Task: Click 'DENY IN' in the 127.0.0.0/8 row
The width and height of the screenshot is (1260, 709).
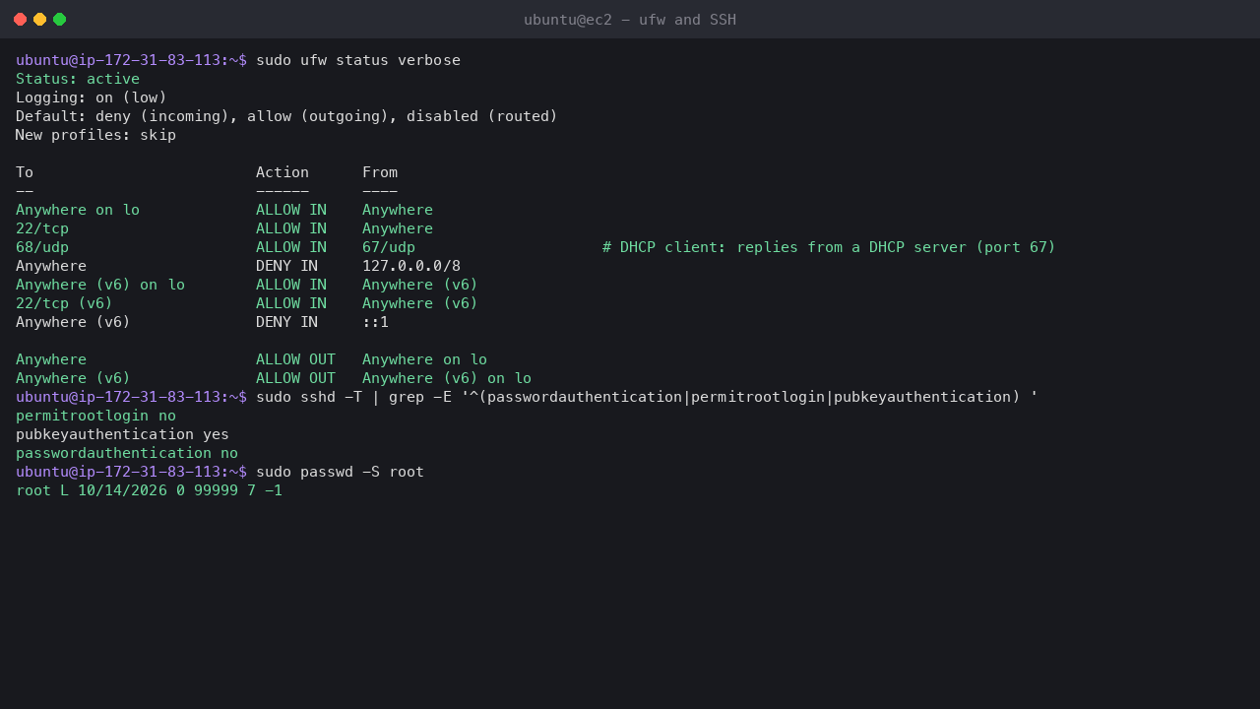Action: [x=286, y=266]
